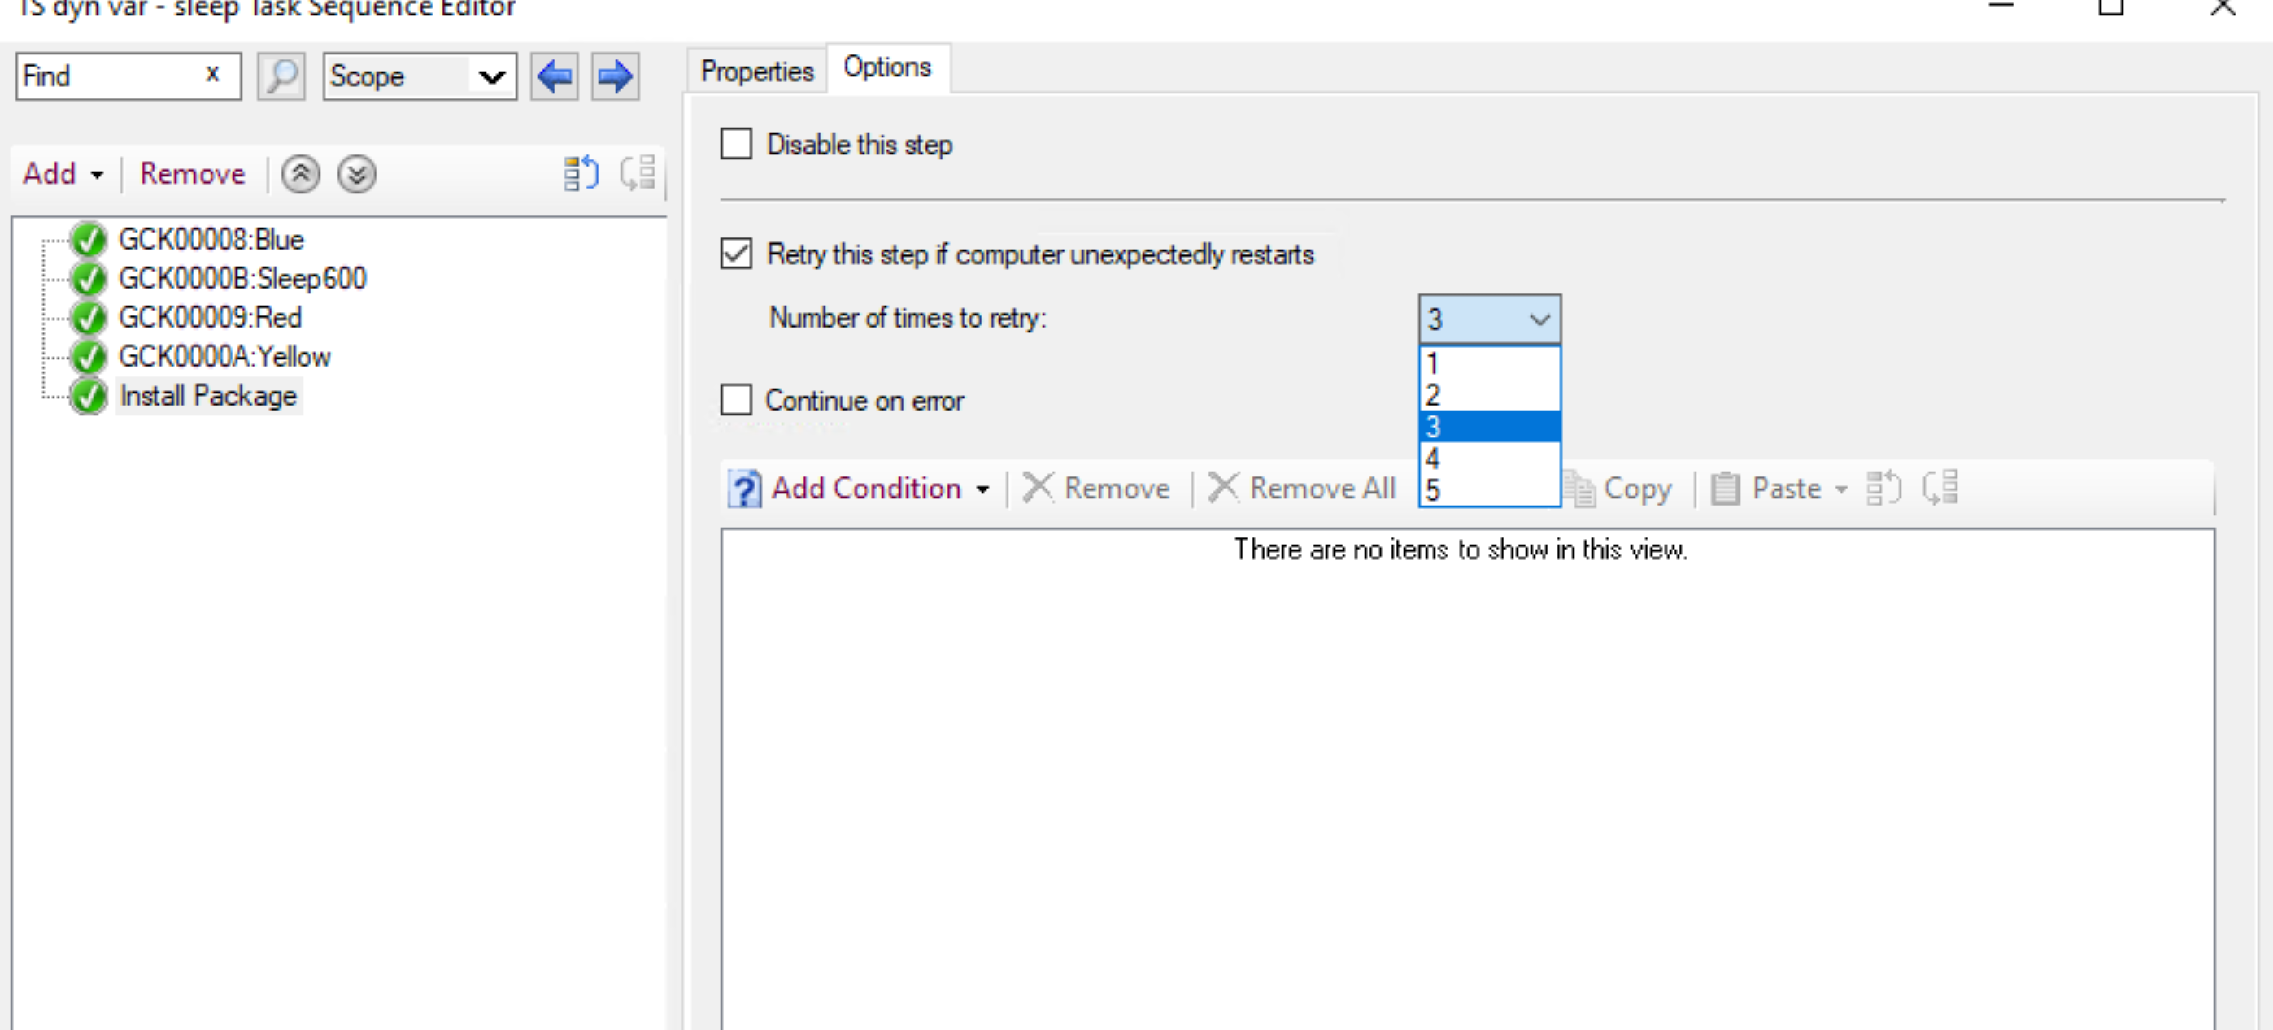Click the navigate back arrow icon

pos(555,76)
